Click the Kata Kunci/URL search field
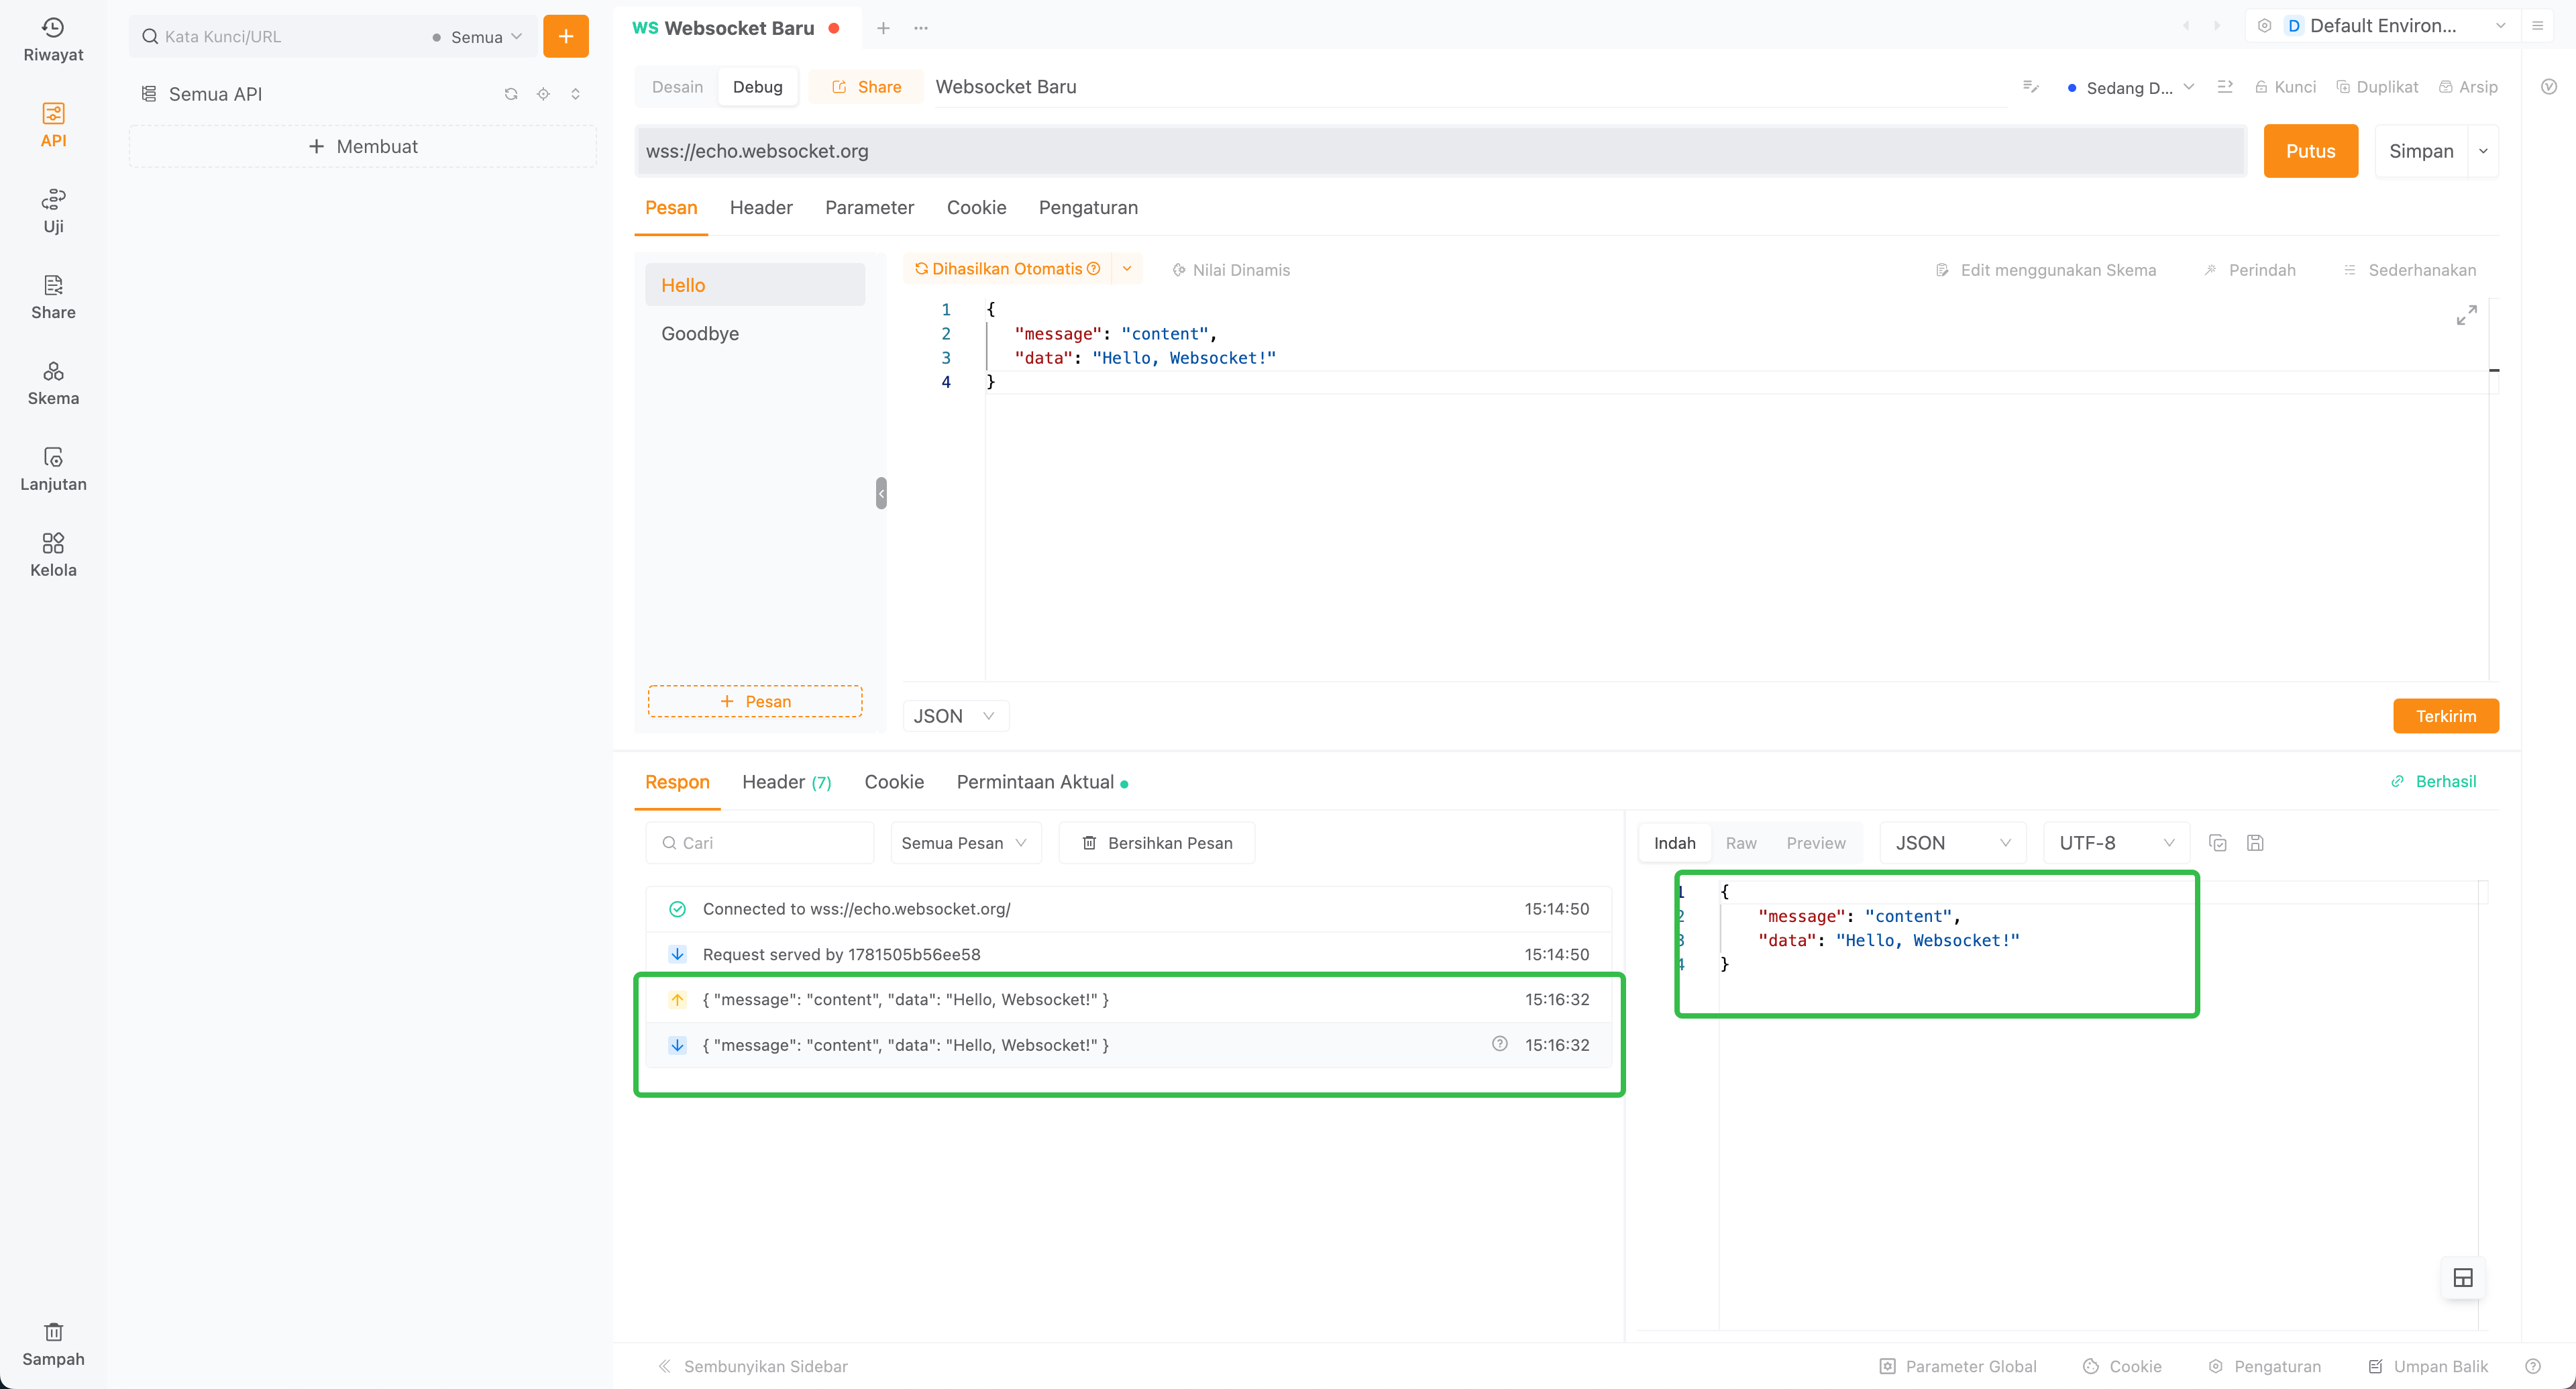The height and width of the screenshot is (1389, 2576). (x=285, y=37)
